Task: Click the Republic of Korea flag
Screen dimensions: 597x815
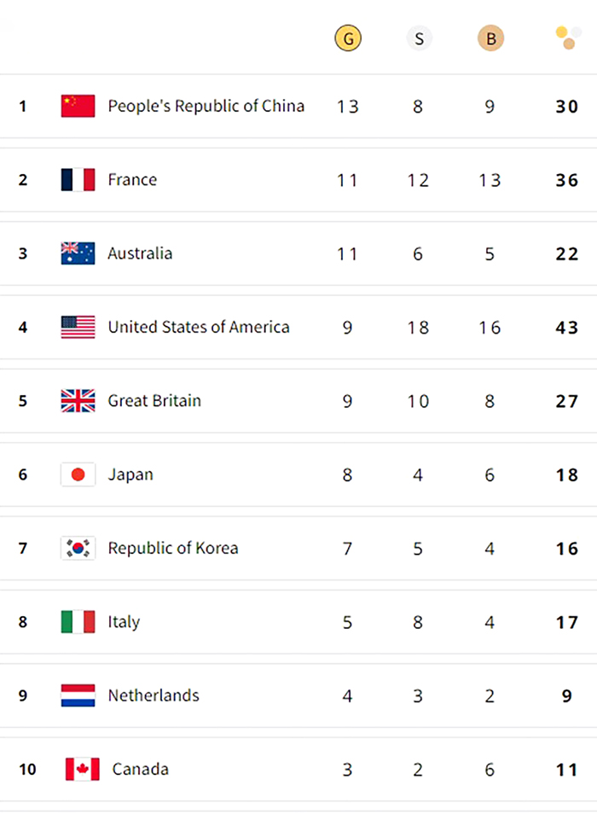Action: click(x=78, y=548)
